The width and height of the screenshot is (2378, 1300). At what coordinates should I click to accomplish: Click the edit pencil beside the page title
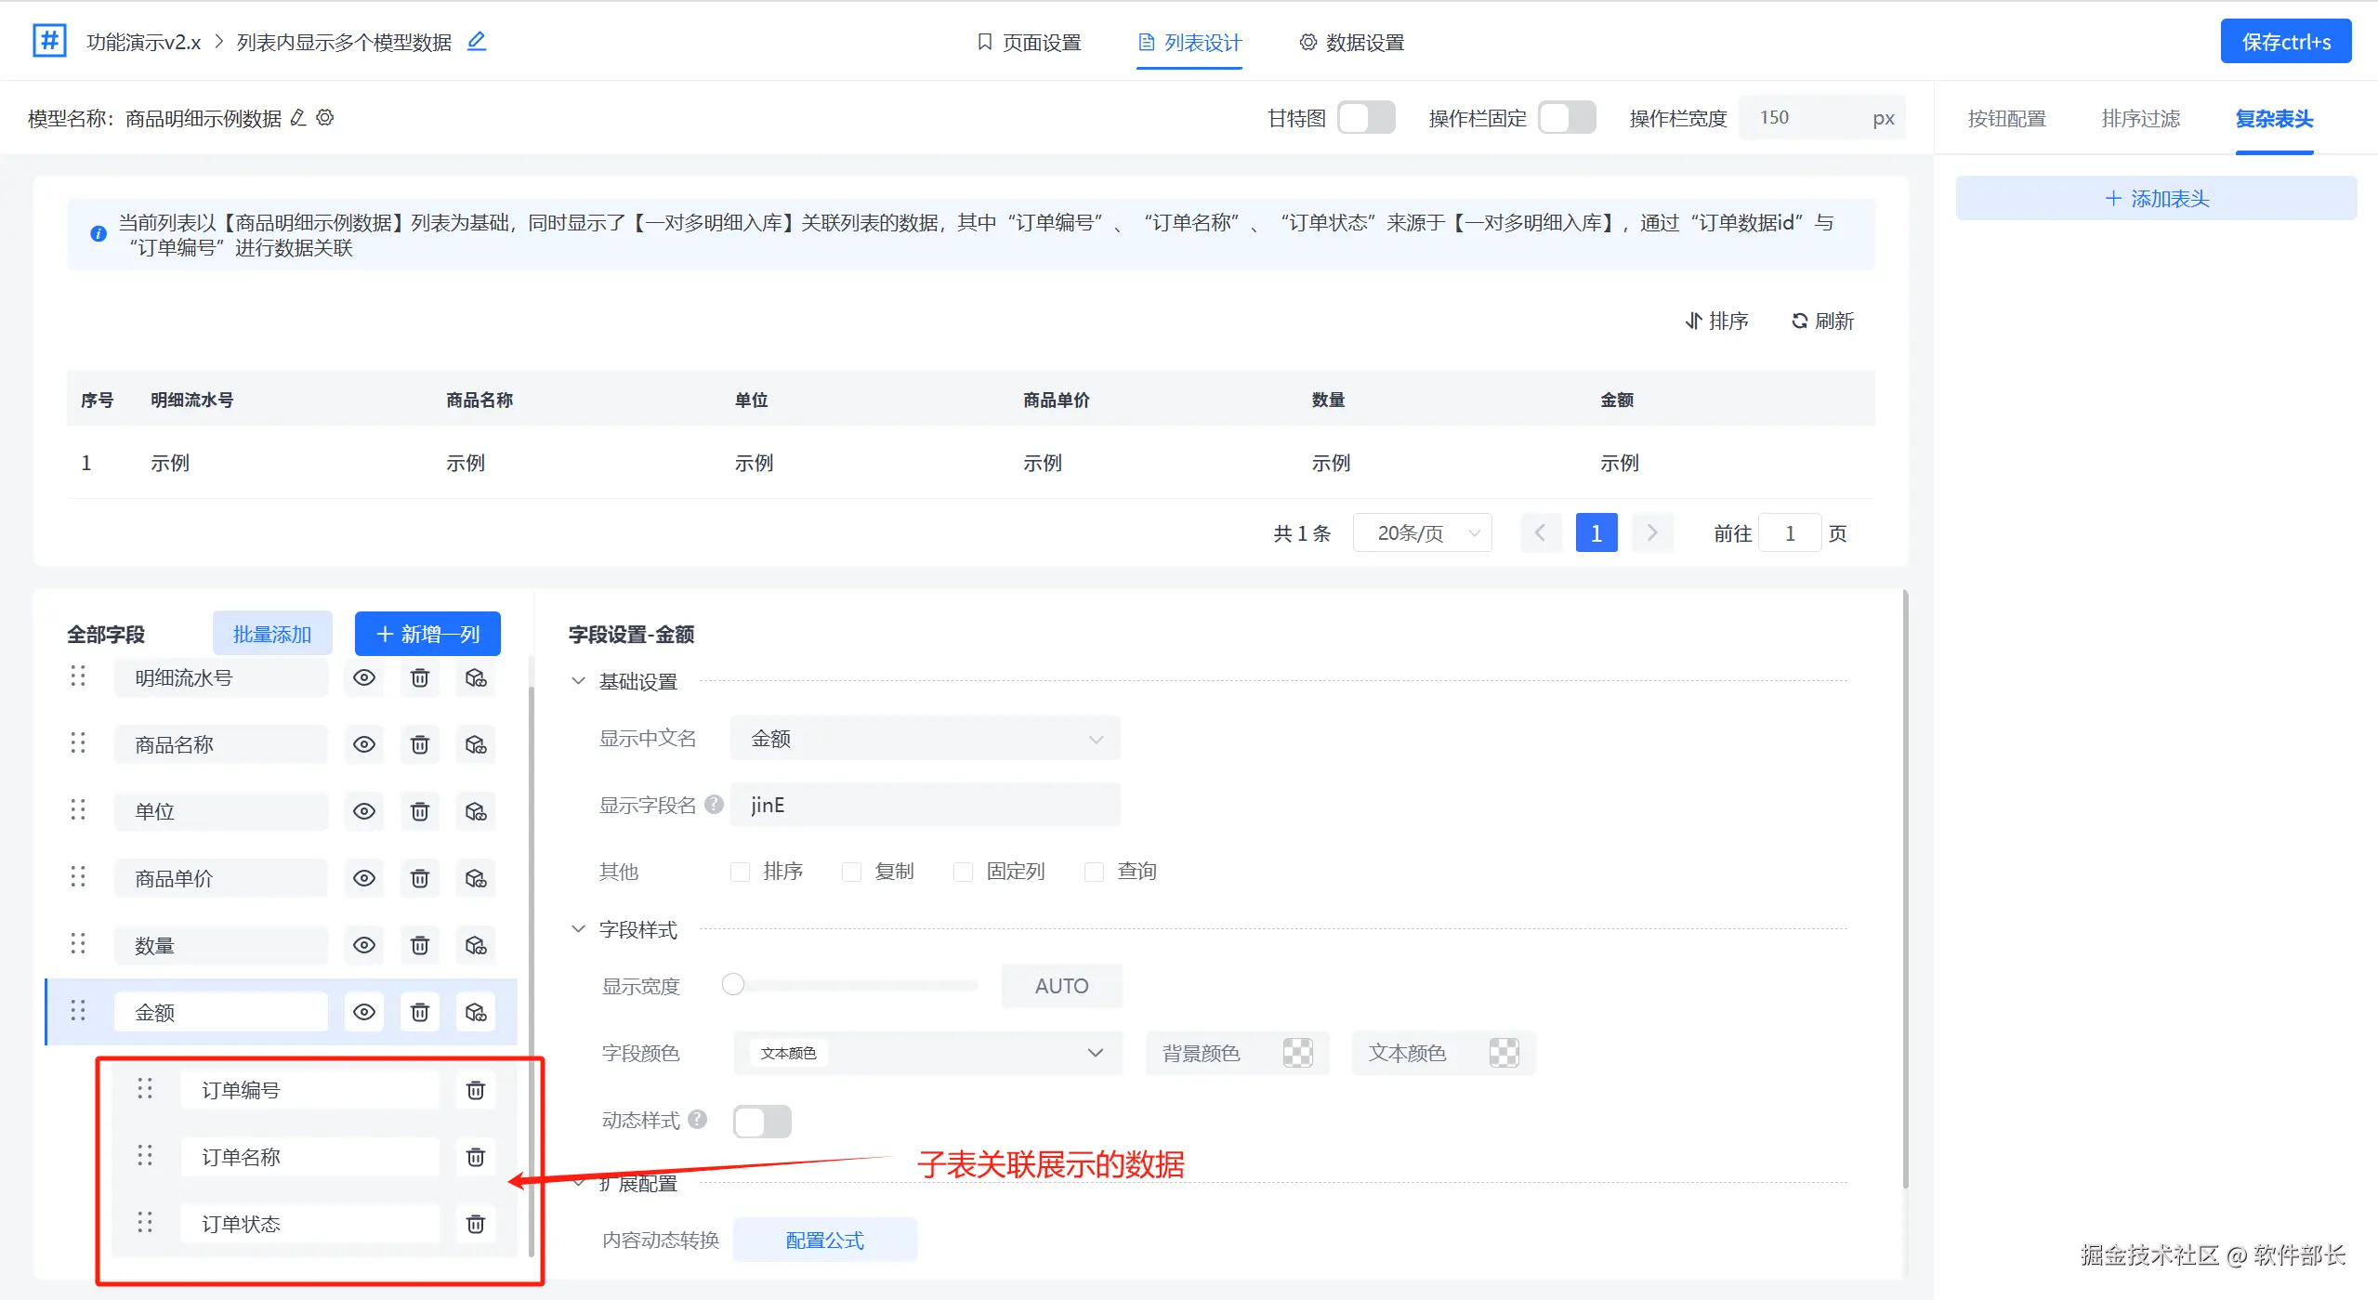(477, 41)
